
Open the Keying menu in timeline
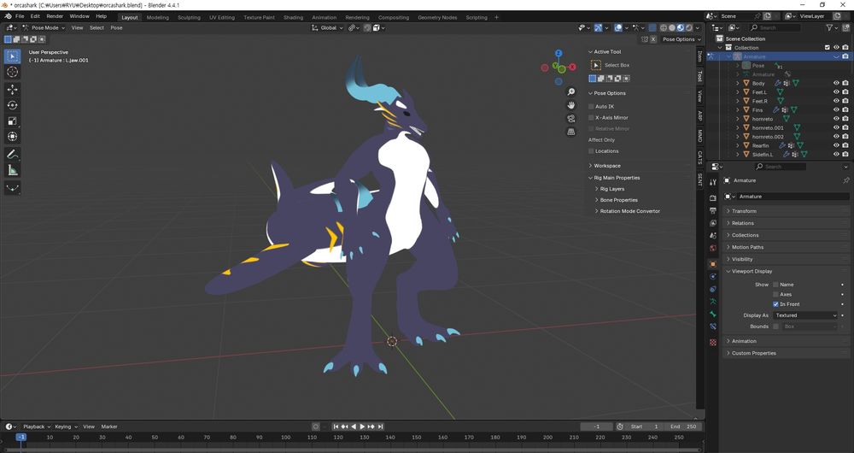point(66,427)
